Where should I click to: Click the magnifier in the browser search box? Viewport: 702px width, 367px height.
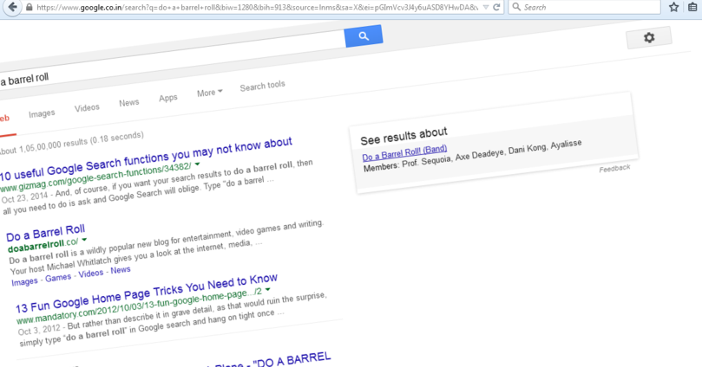pos(516,7)
